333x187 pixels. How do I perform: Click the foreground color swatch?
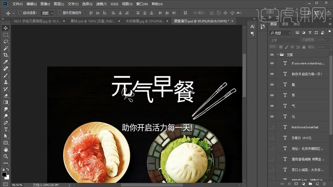[4, 174]
